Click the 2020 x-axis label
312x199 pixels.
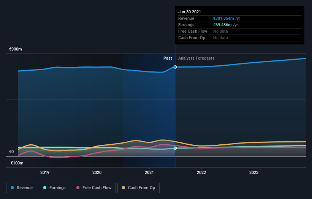tap(97, 172)
